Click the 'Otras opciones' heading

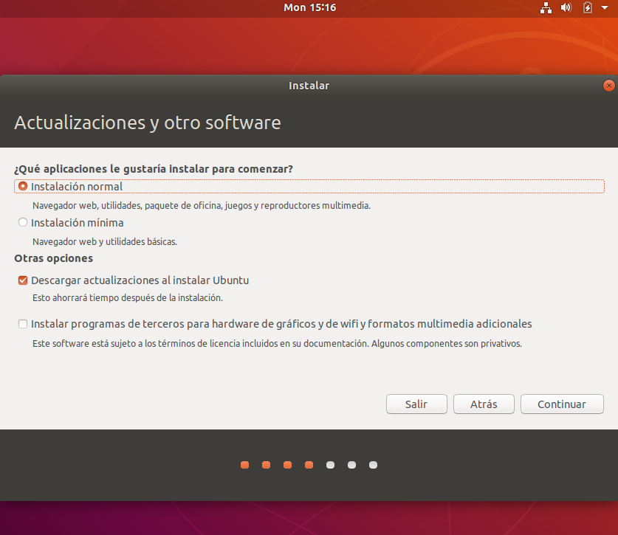pos(54,258)
